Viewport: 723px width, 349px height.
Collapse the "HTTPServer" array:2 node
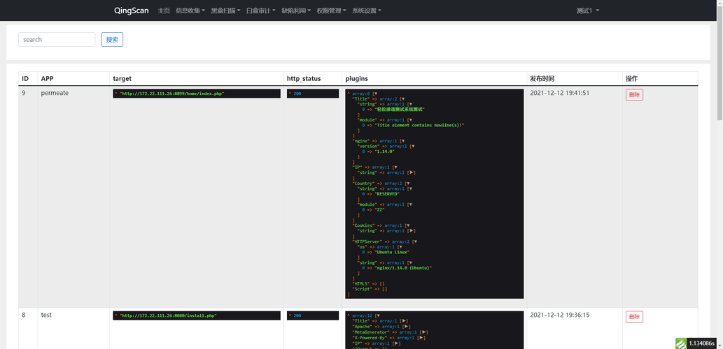[414, 241]
